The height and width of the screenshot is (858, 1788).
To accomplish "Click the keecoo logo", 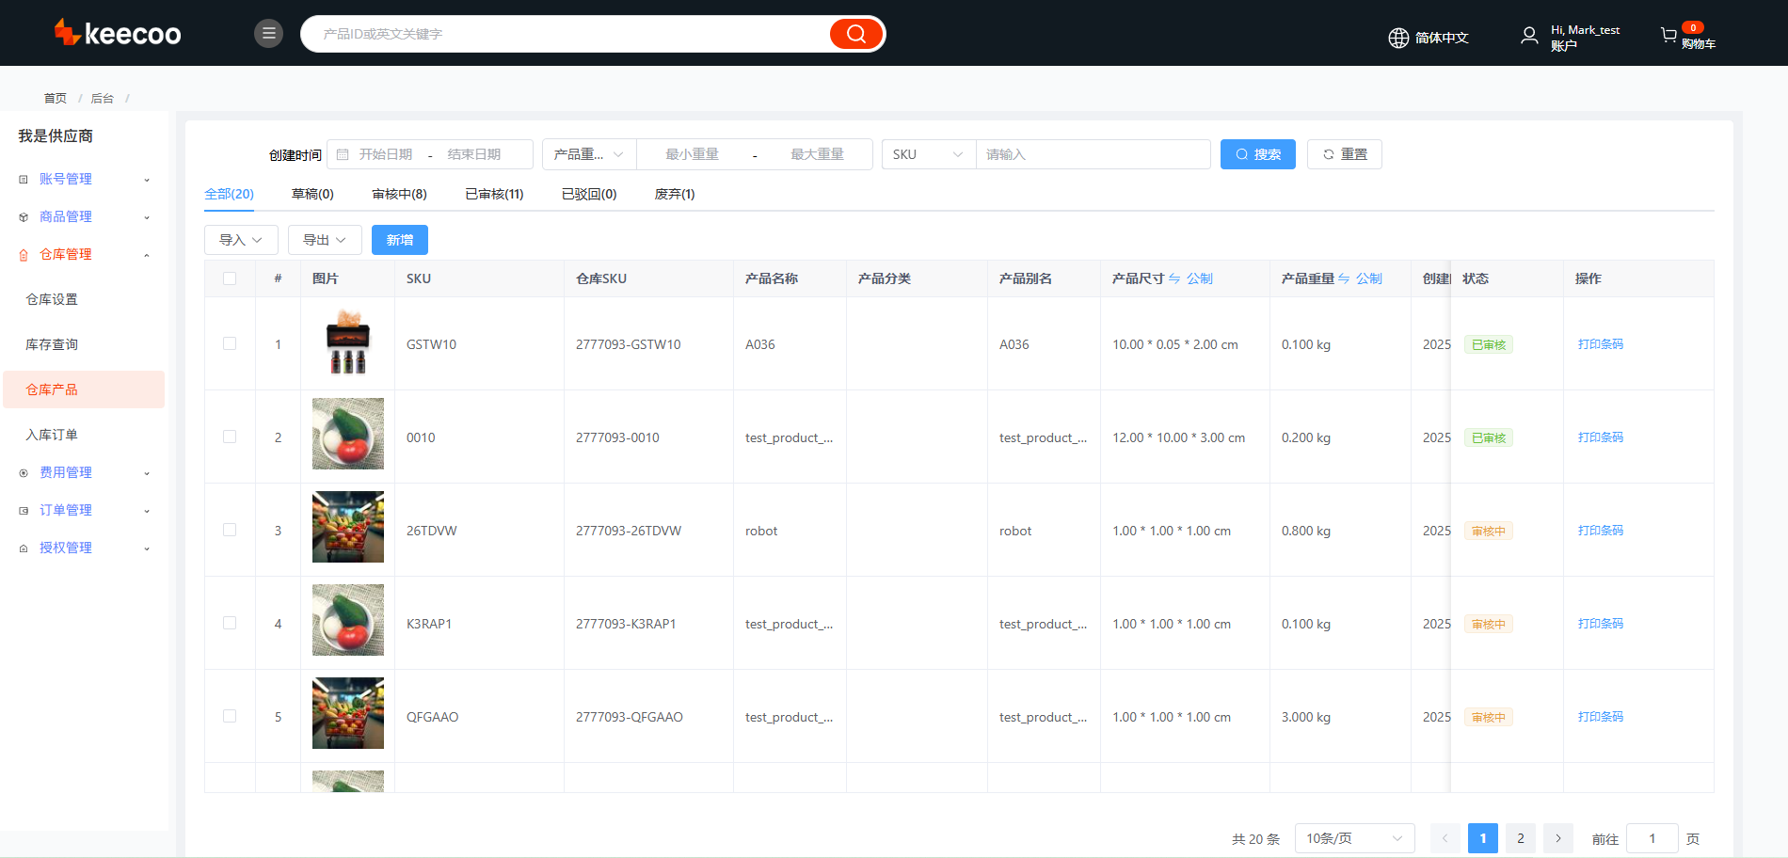I will (118, 33).
